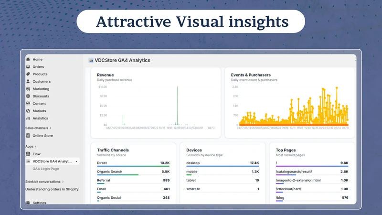The height and width of the screenshot is (215, 382).
Task: Open the Home menu item
Action: point(38,59)
